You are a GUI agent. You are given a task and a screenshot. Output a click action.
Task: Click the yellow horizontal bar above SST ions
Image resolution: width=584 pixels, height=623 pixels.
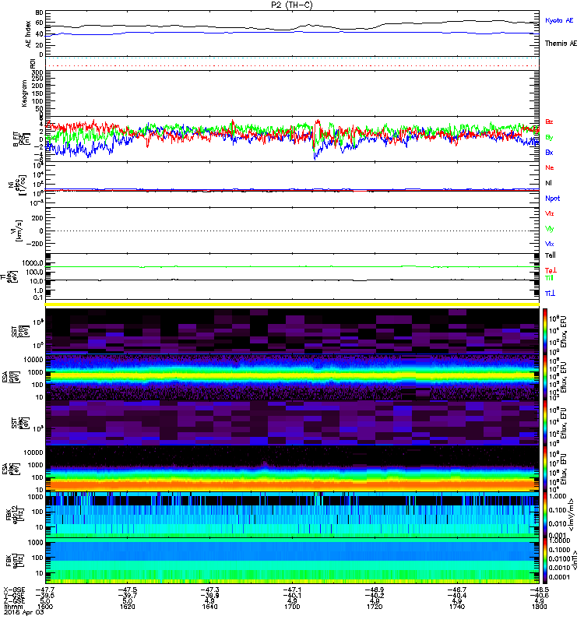coord(292,304)
